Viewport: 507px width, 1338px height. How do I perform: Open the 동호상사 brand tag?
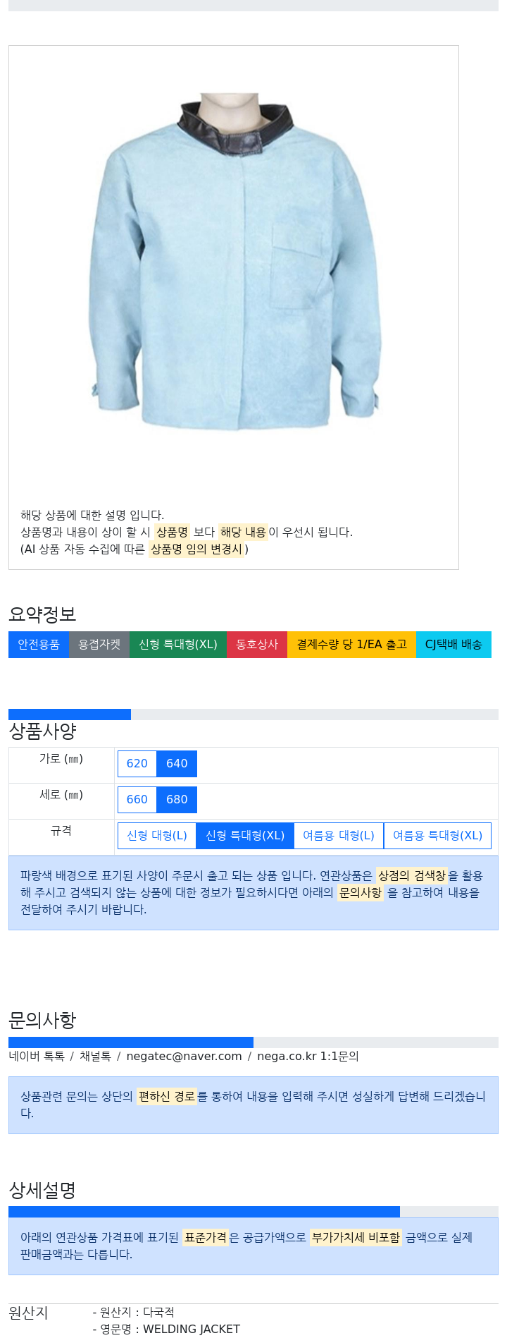(x=257, y=645)
